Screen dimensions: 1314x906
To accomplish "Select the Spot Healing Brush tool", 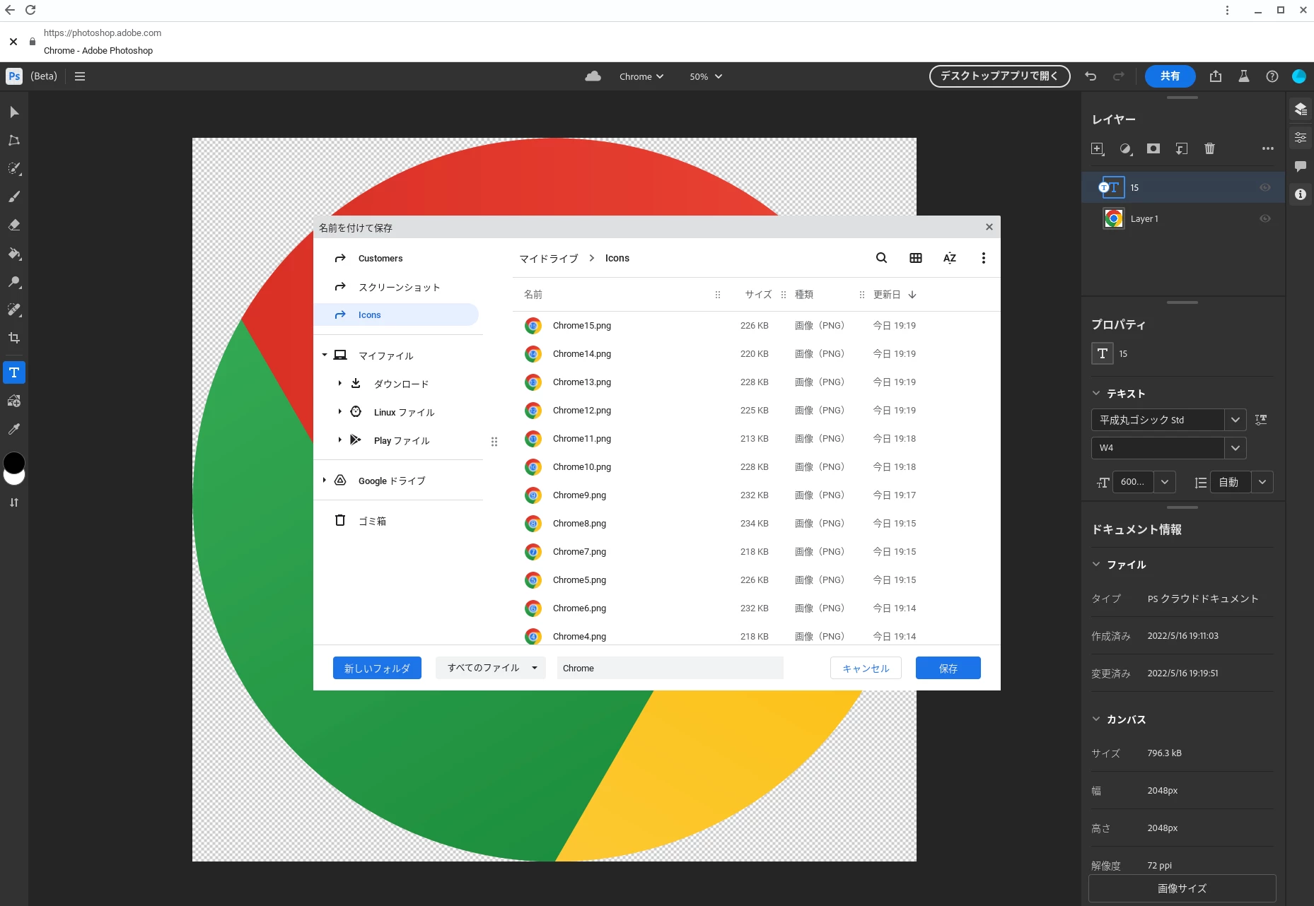I will 14,310.
